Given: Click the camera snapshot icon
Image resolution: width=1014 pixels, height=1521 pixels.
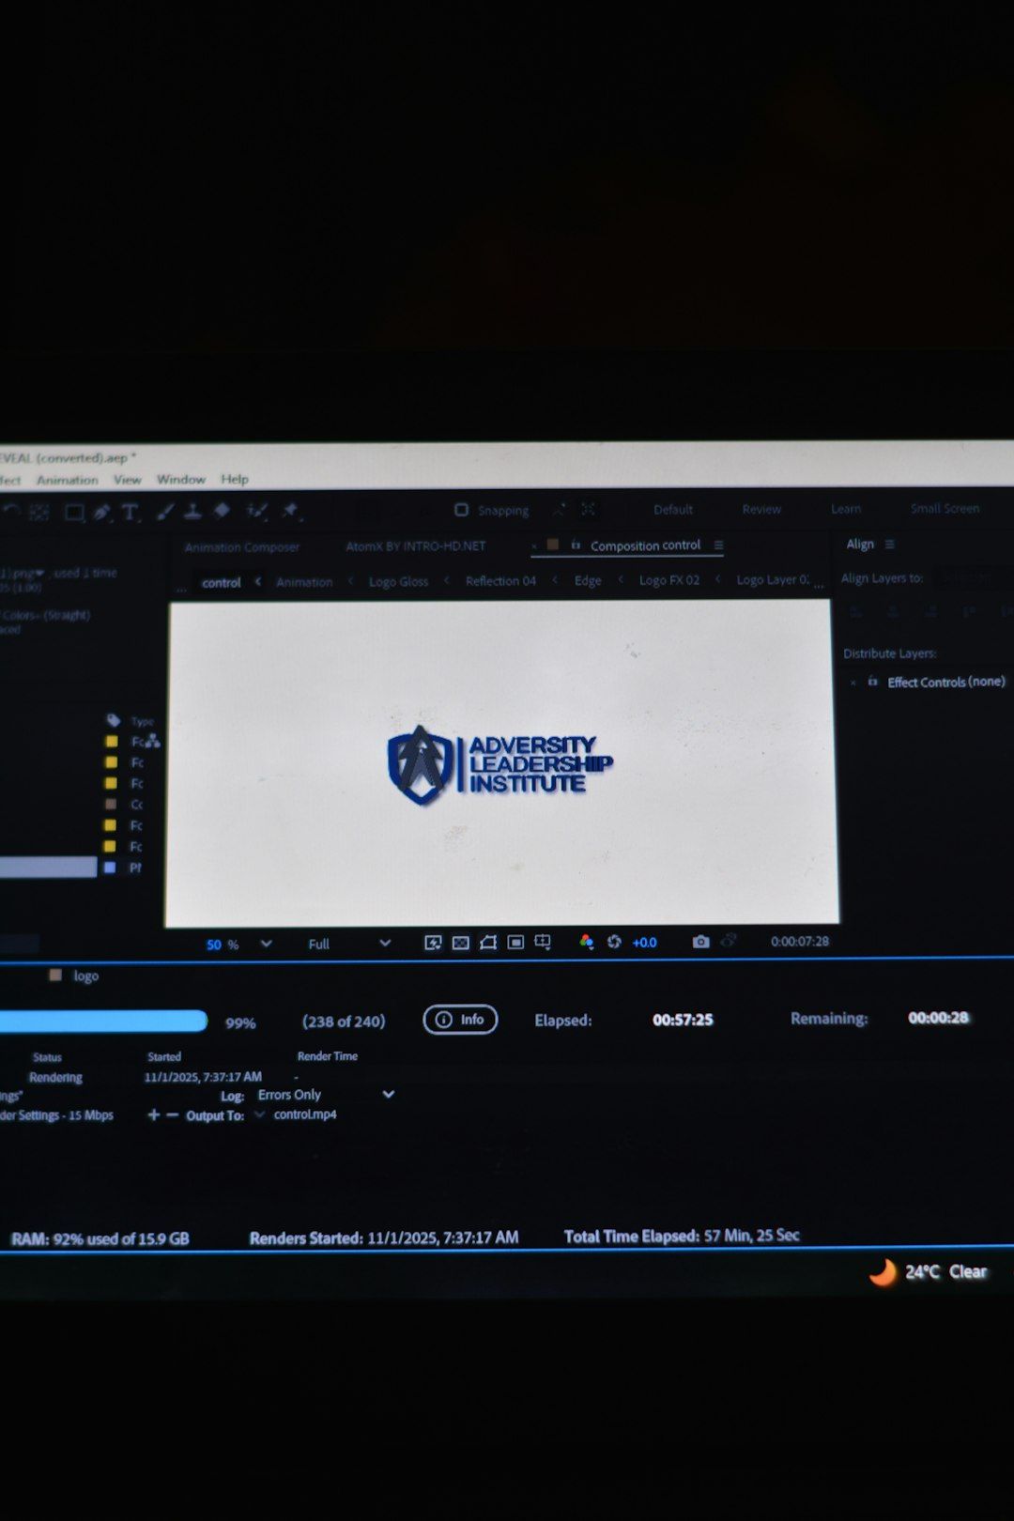Looking at the screenshot, I should click(700, 942).
